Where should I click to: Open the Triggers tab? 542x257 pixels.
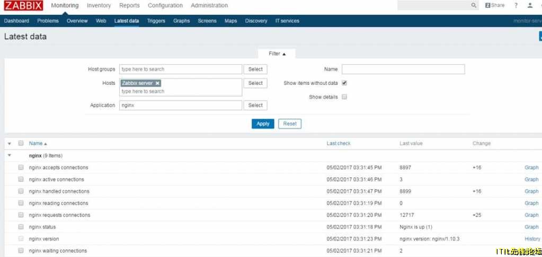(x=156, y=21)
